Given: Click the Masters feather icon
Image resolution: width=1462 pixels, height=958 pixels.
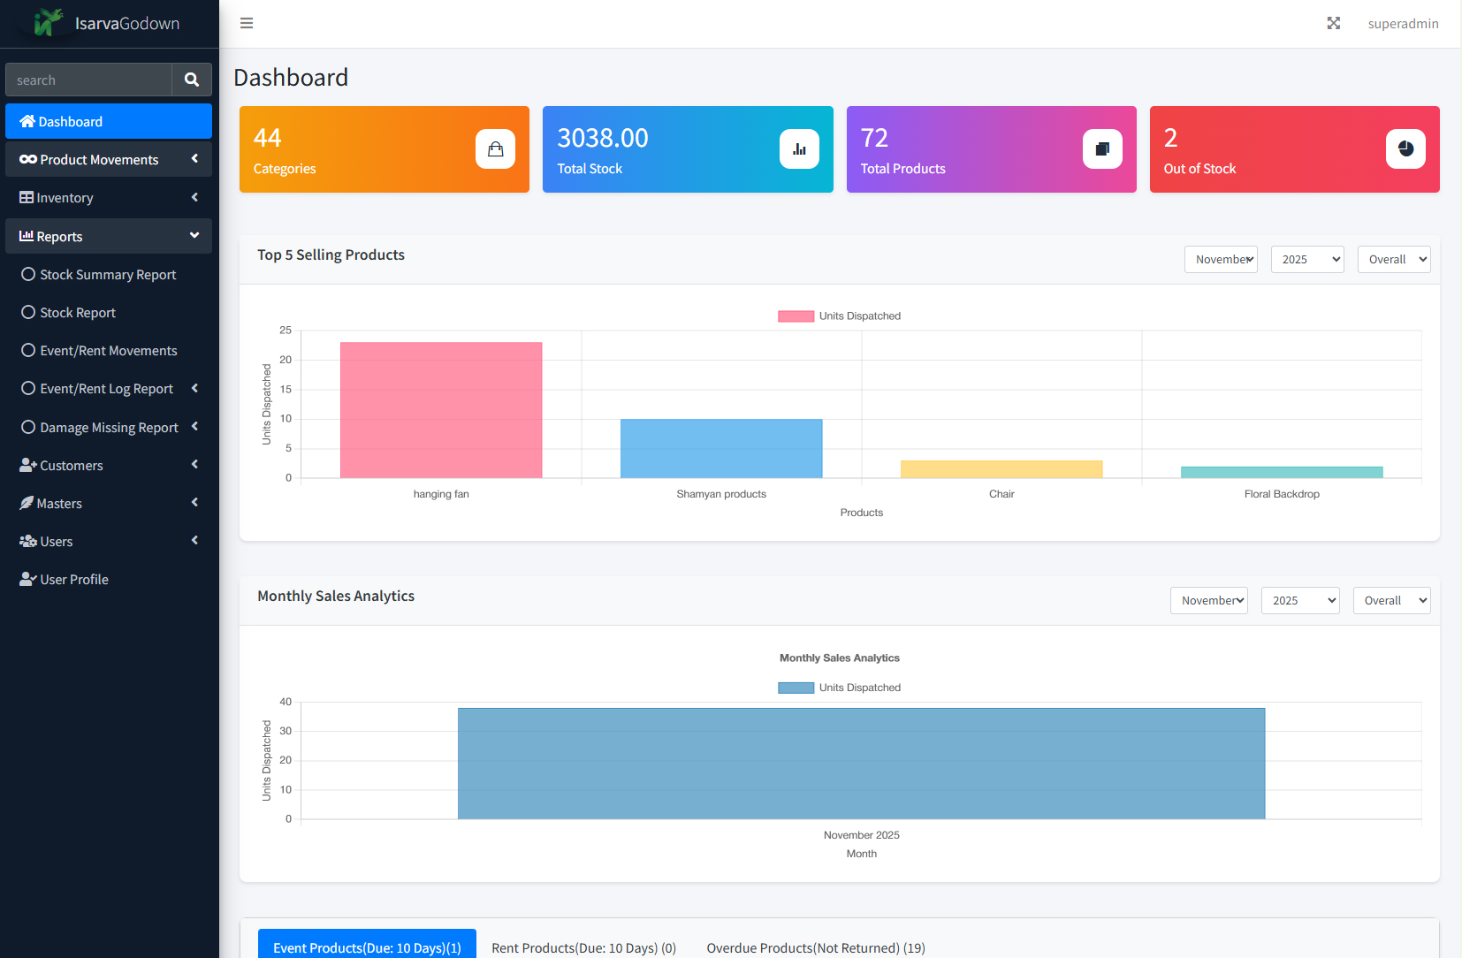Looking at the screenshot, I should (27, 503).
